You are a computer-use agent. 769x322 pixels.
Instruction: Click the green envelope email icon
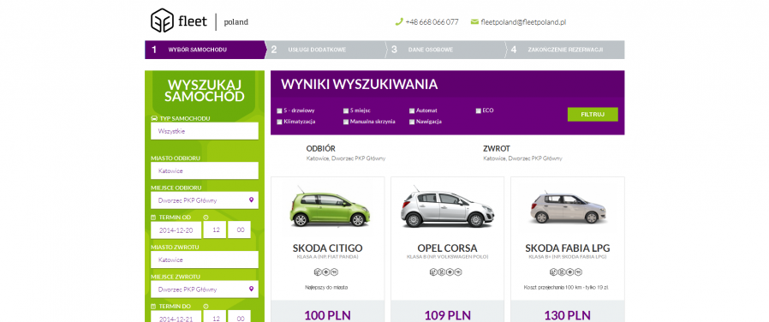click(x=474, y=21)
